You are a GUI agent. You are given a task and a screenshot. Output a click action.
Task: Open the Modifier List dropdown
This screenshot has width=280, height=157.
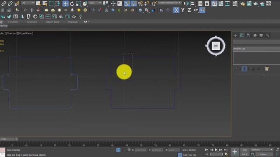[256, 48]
